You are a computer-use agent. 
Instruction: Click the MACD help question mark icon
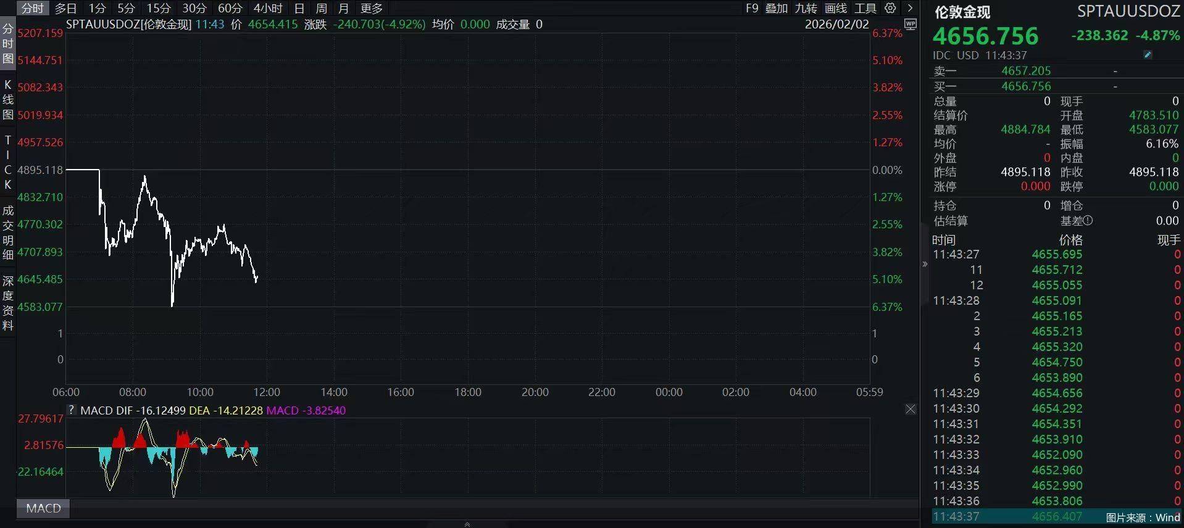coord(72,410)
